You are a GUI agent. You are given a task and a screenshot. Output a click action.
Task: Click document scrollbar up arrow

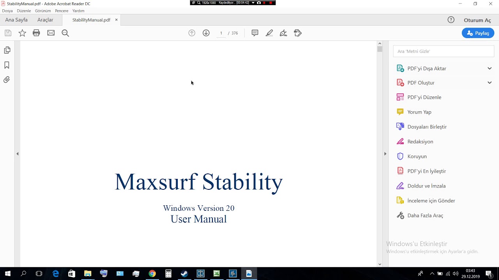pos(380,43)
